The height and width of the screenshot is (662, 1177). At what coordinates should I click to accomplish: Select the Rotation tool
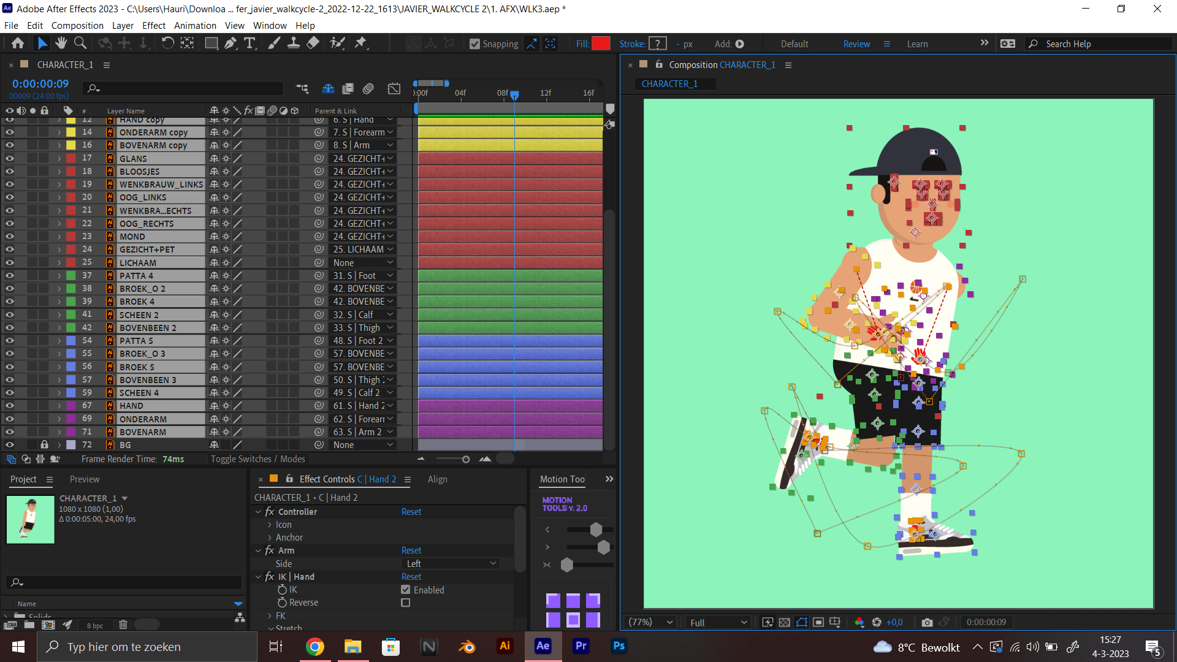coord(167,43)
